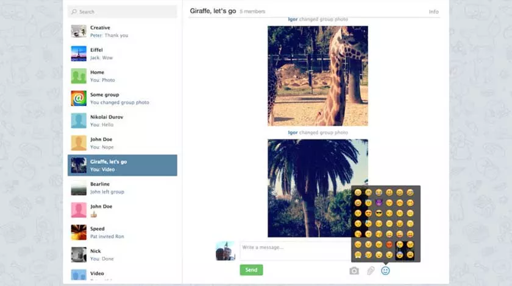This screenshot has height=286, width=512.
Task: Click the Write a message field
Action: (296, 251)
